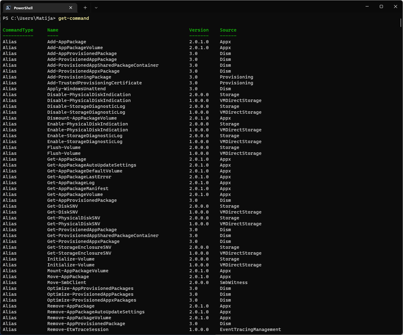
Task: Maximize the terminal window
Action: pyautogui.click(x=381, y=6)
